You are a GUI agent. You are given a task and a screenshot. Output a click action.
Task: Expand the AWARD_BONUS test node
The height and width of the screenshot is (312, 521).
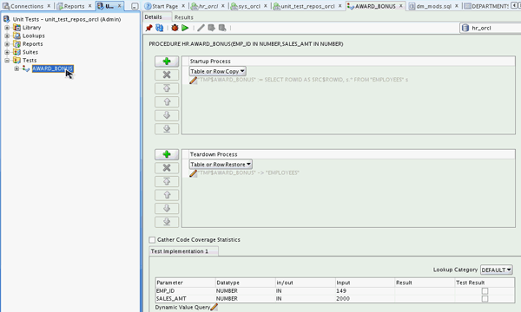coord(16,68)
